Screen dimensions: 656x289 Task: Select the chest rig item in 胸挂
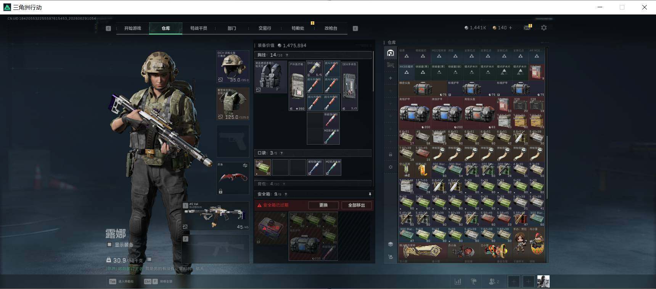pyautogui.click(x=271, y=77)
